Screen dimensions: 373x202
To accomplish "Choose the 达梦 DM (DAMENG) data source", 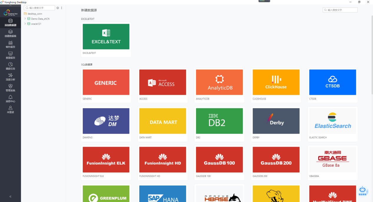I will pos(106,124).
